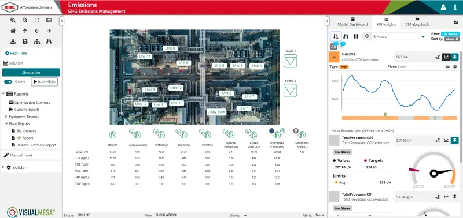The width and height of the screenshot is (463, 218).
Task: Zoom in on the plant view
Action: tap(13, 20)
